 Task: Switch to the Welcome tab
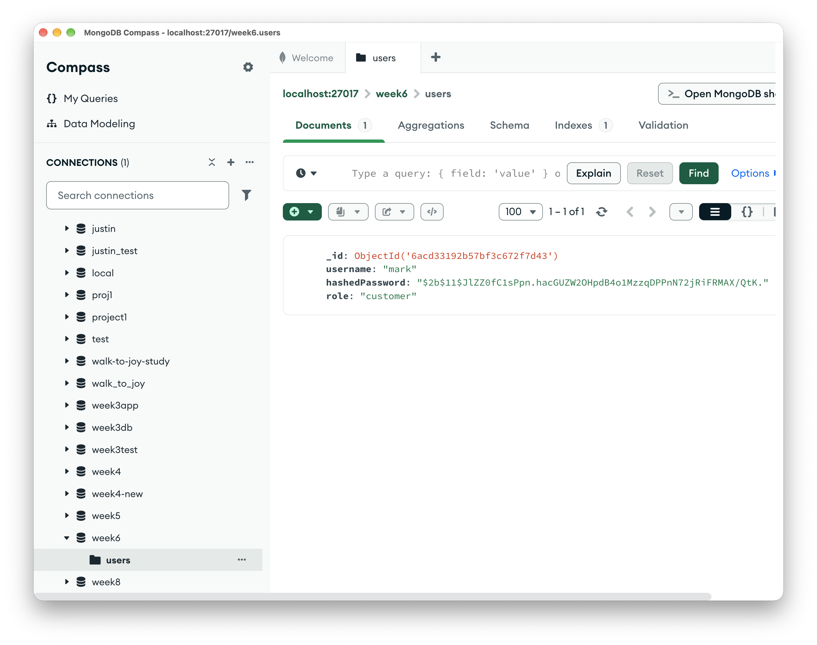308,58
